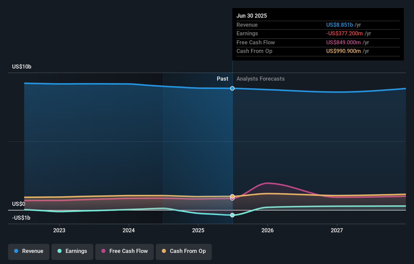Click the -US$1b y-axis label
The height and width of the screenshot is (264, 414).
pos(21,218)
